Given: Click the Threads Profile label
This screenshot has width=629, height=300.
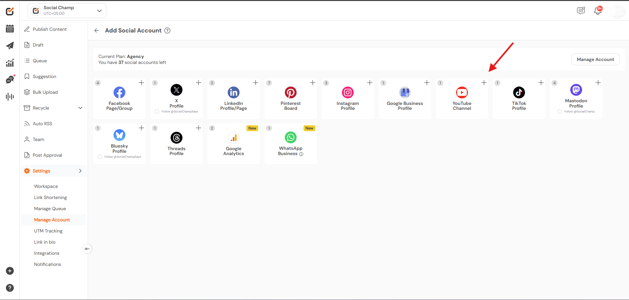Looking at the screenshot, I should click(x=177, y=151).
